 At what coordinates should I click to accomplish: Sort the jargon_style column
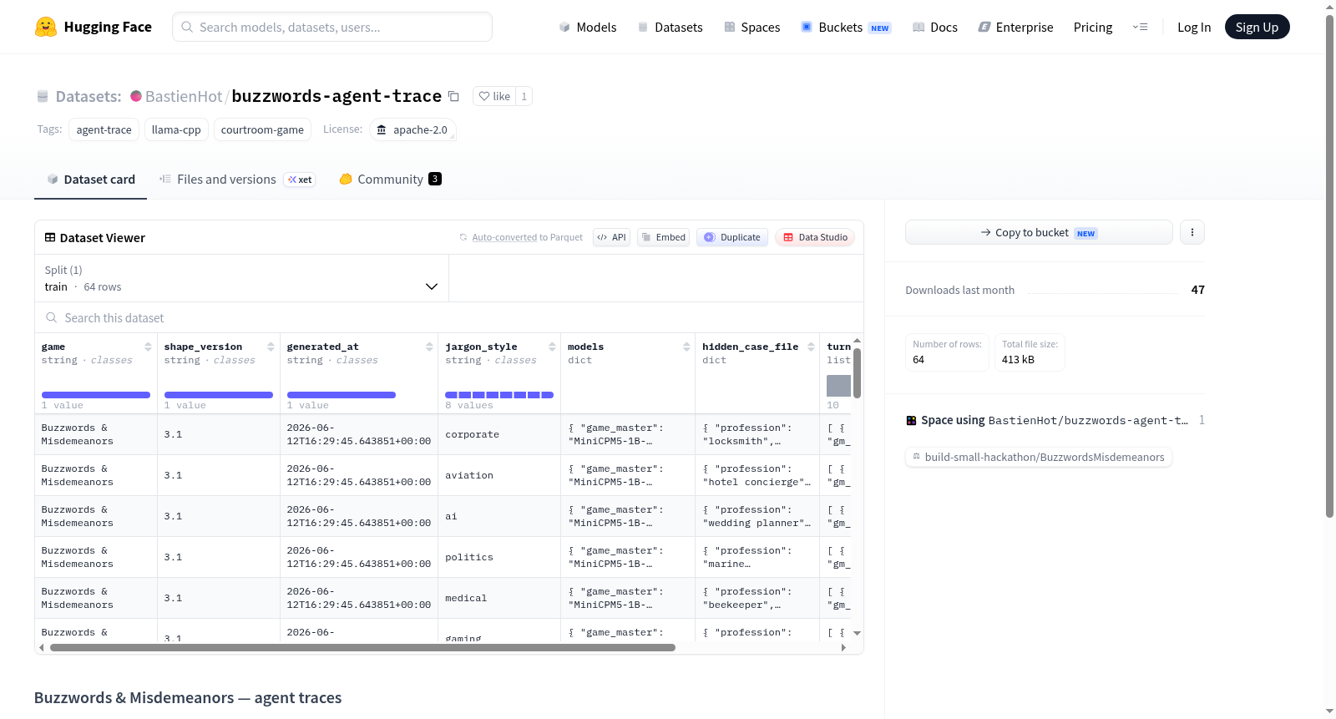[552, 347]
